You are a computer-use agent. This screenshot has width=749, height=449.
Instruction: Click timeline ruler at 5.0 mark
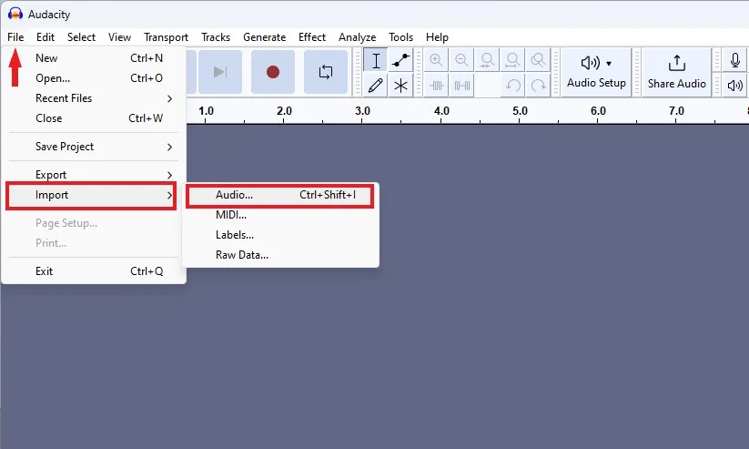click(520, 111)
